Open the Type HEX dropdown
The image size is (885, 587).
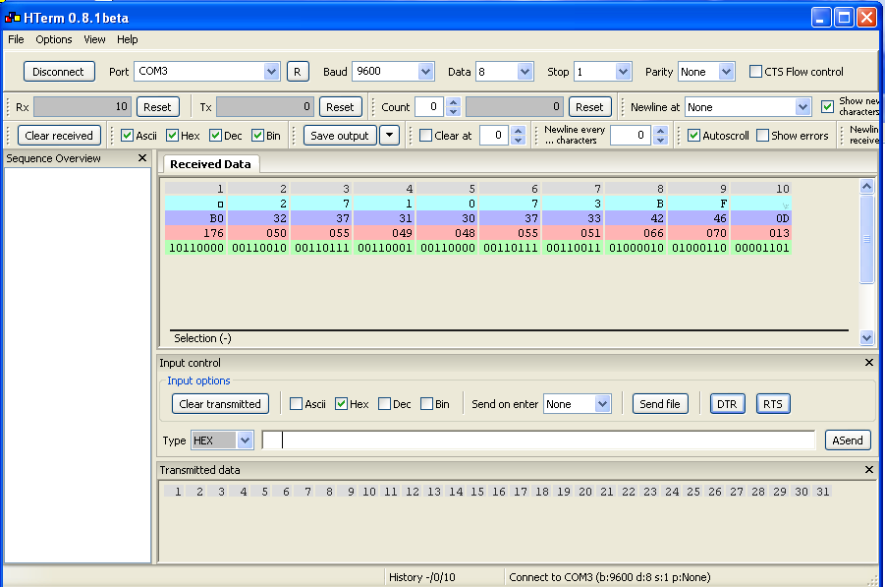coord(245,440)
